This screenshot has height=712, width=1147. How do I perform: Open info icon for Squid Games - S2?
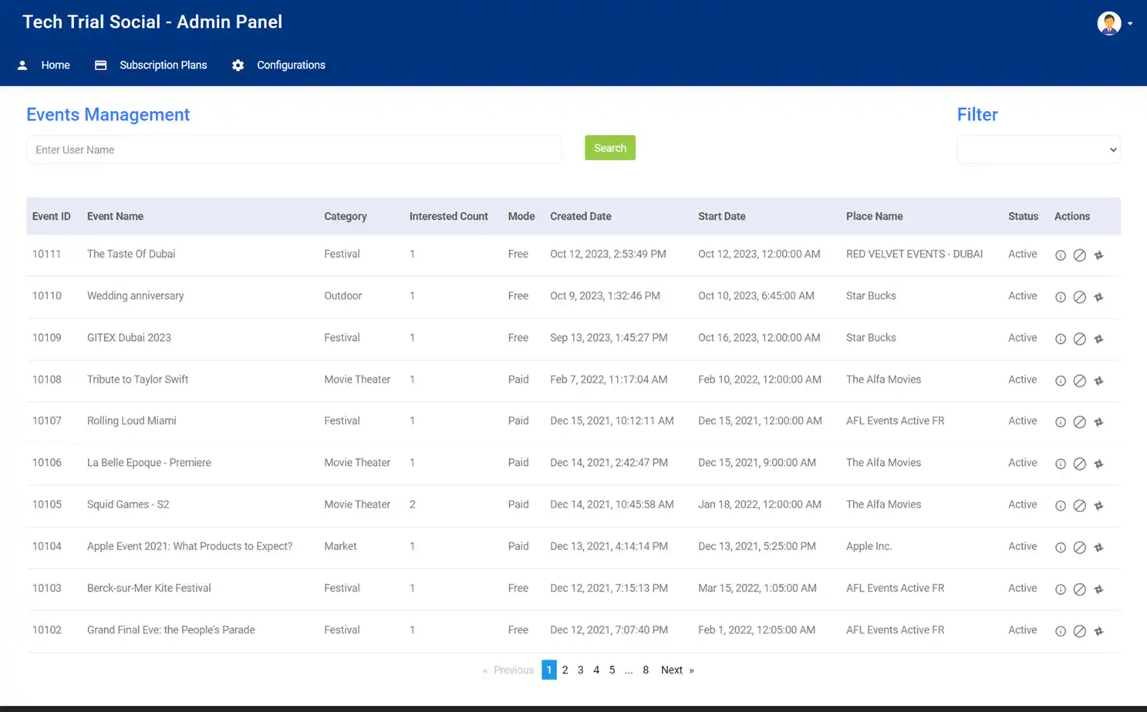pos(1060,505)
